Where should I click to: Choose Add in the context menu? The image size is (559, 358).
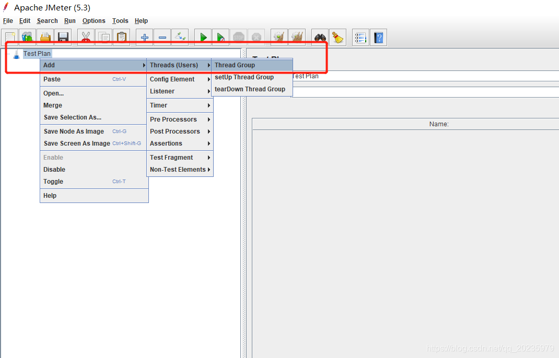click(94, 65)
